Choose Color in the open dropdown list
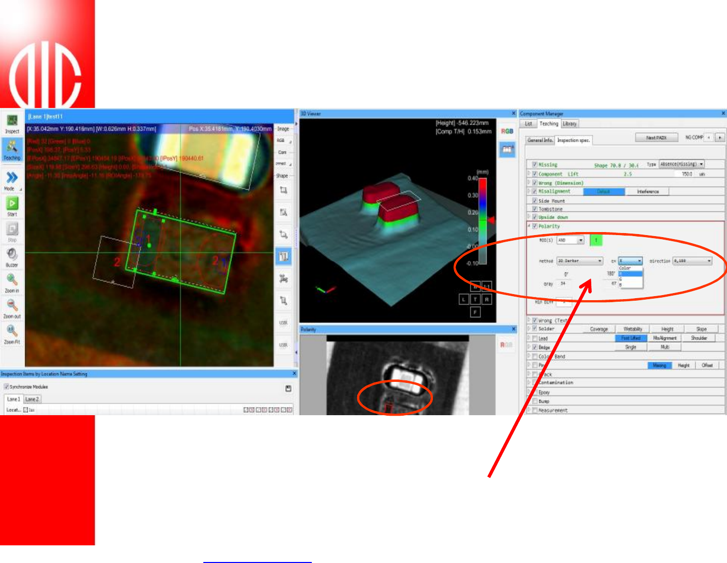This screenshot has height=563, width=727. click(631, 268)
